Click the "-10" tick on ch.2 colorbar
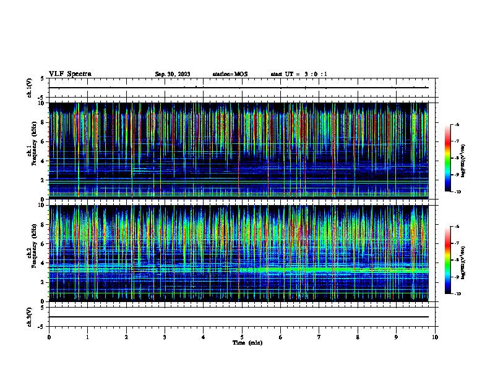The image size is (490, 378). pos(457,294)
